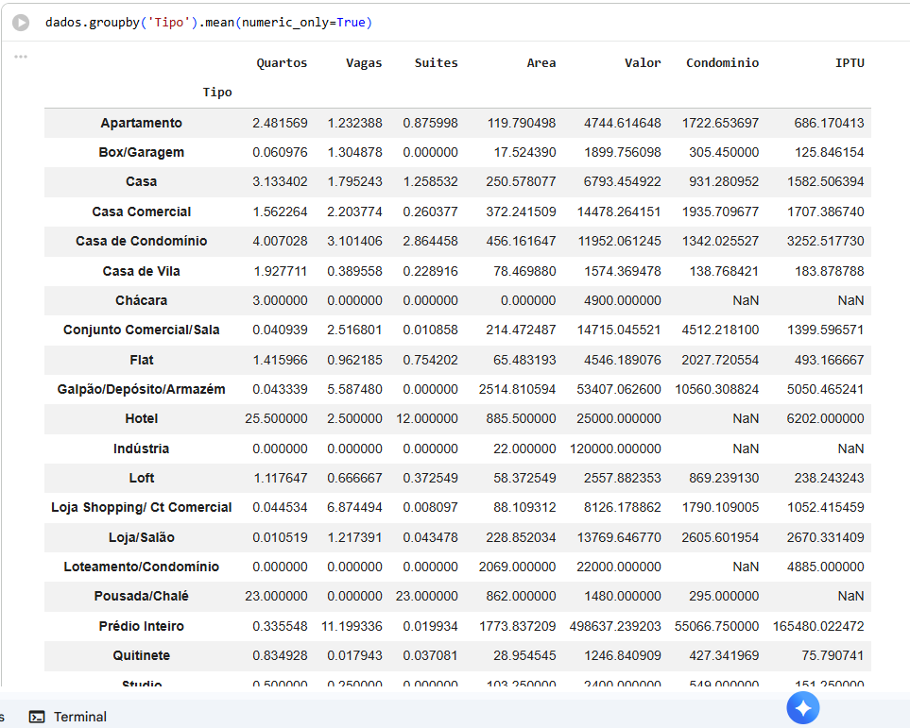This screenshot has width=910, height=728.
Task: Click Indústria Valor value 120000.000000
Action: (615, 449)
